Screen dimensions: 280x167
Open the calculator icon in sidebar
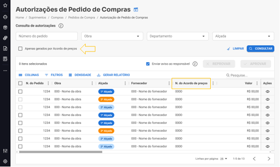(x=5, y=59)
